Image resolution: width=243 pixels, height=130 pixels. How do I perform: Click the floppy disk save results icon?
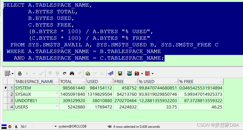point(120,73)
